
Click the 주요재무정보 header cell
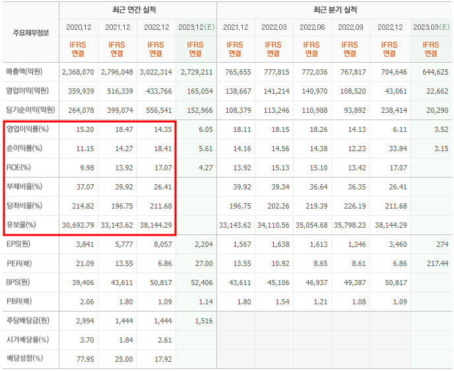pos(31,33)
